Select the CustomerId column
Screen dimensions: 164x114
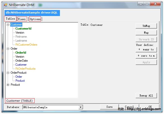[x=23, y=29]
